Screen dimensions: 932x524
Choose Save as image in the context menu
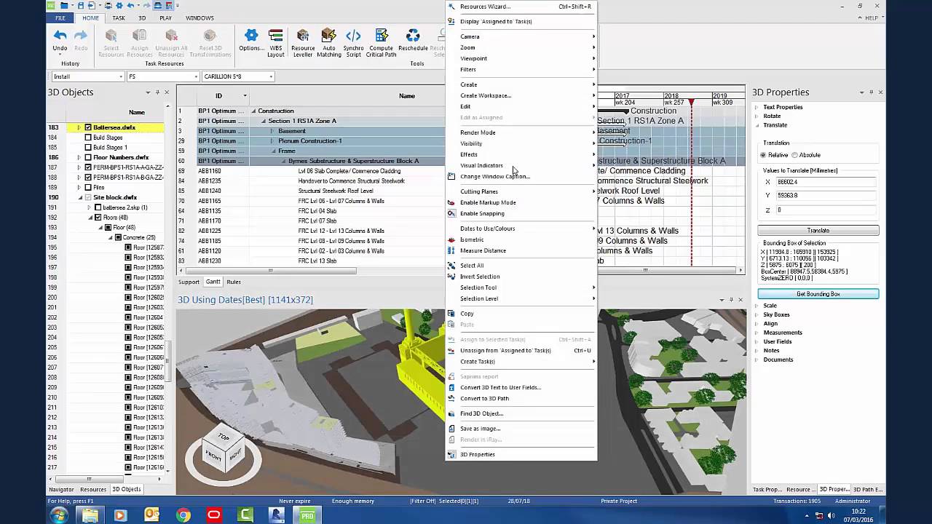(x=521, y=428)
